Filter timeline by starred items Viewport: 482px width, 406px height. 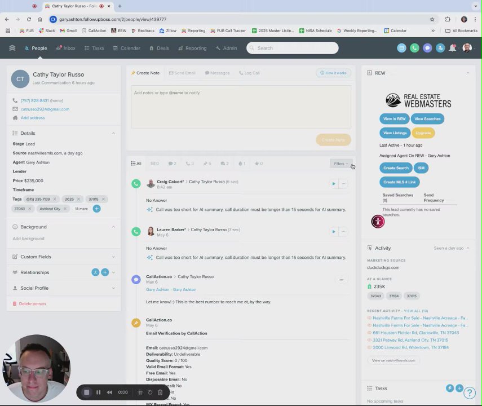click(x=259, y=164)
